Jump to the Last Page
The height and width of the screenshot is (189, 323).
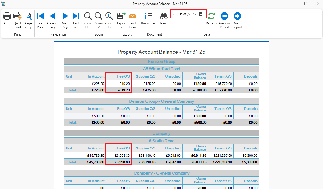tap(76, 16)
